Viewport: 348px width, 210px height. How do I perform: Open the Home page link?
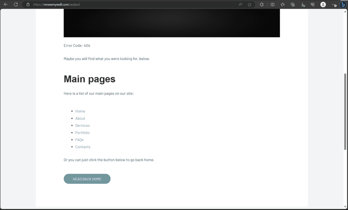(80, 111)
